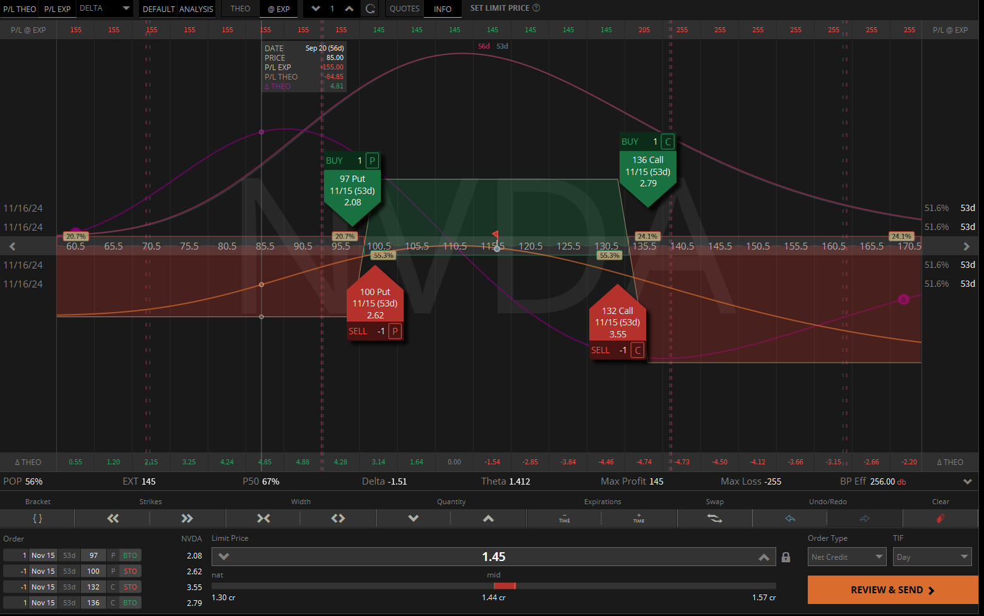
Task: Click the Swap arrows icon
Action: coord(714,518)
